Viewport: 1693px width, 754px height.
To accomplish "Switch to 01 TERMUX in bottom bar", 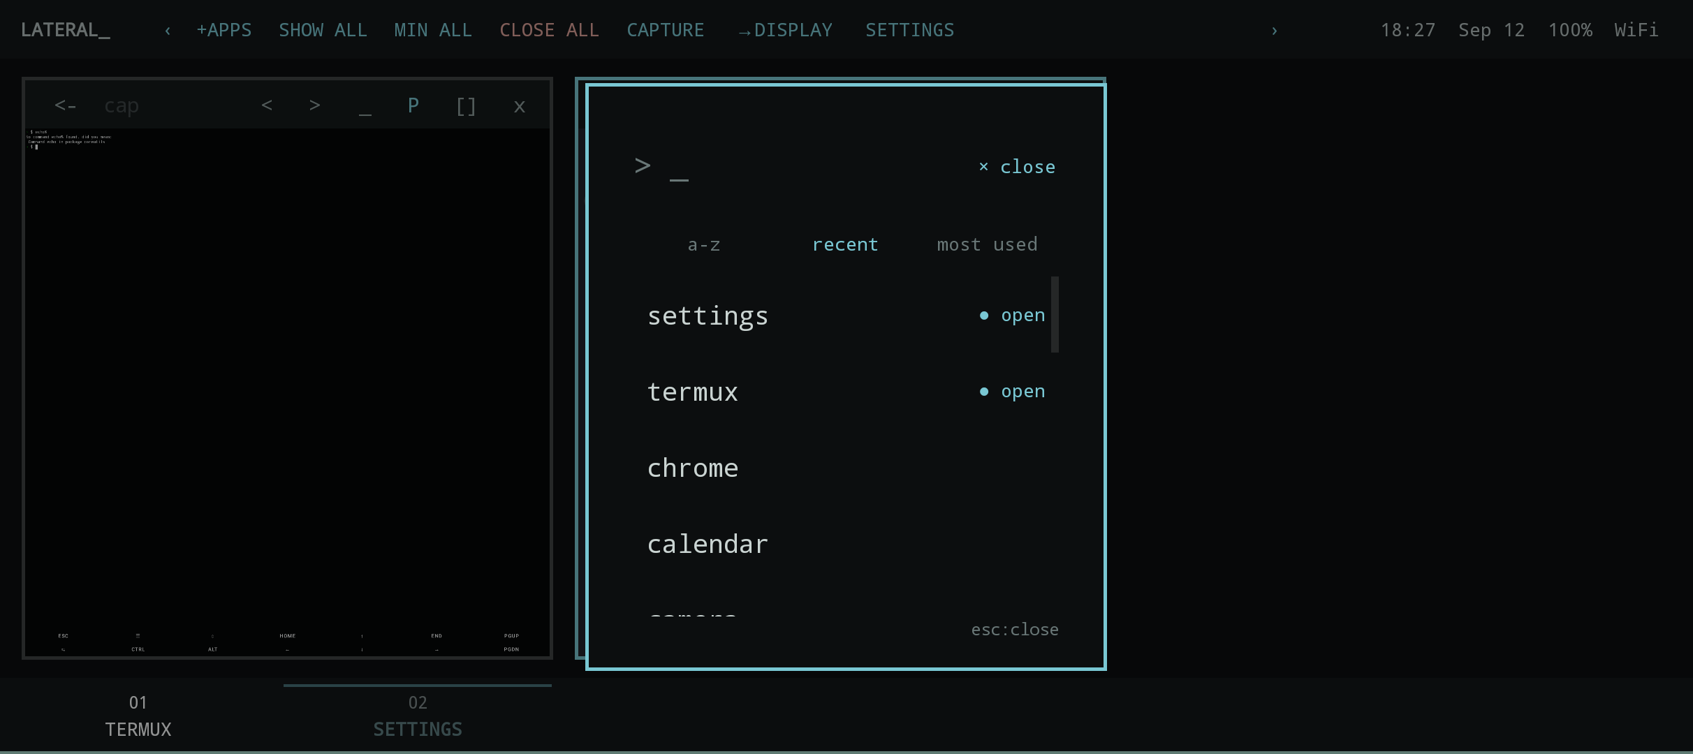I will click(x=138, y=716).
